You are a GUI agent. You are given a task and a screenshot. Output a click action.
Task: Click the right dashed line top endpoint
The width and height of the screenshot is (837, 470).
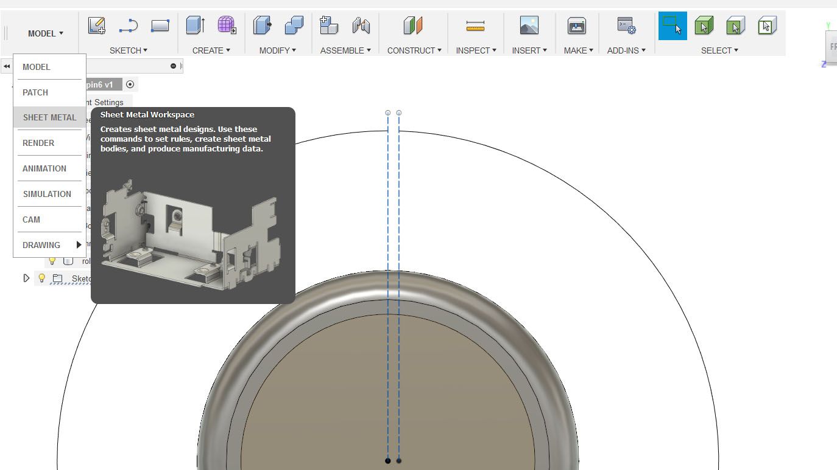[399, 112]
